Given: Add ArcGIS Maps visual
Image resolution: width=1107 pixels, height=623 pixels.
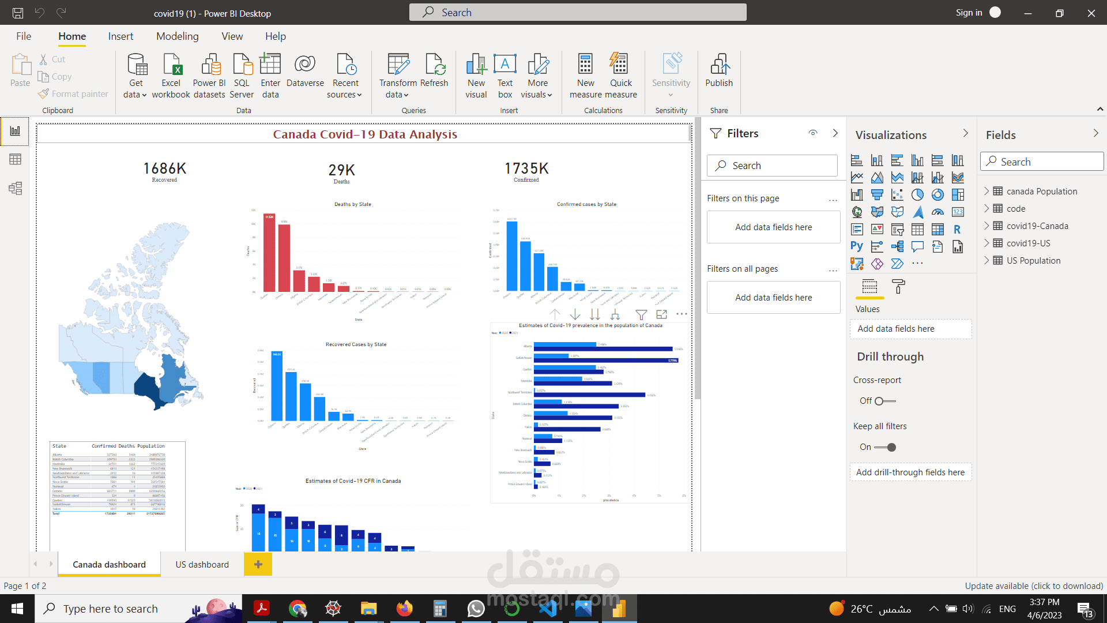Looking at the screenshot, I should click(857, 264).
